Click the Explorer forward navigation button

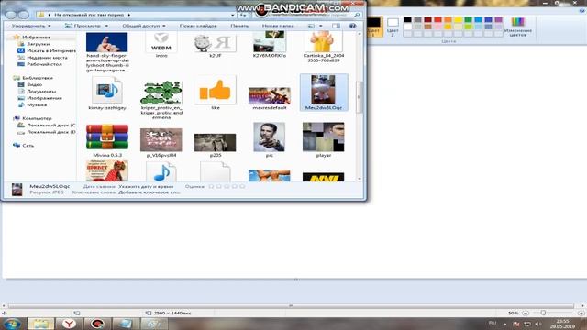(23, 15)
